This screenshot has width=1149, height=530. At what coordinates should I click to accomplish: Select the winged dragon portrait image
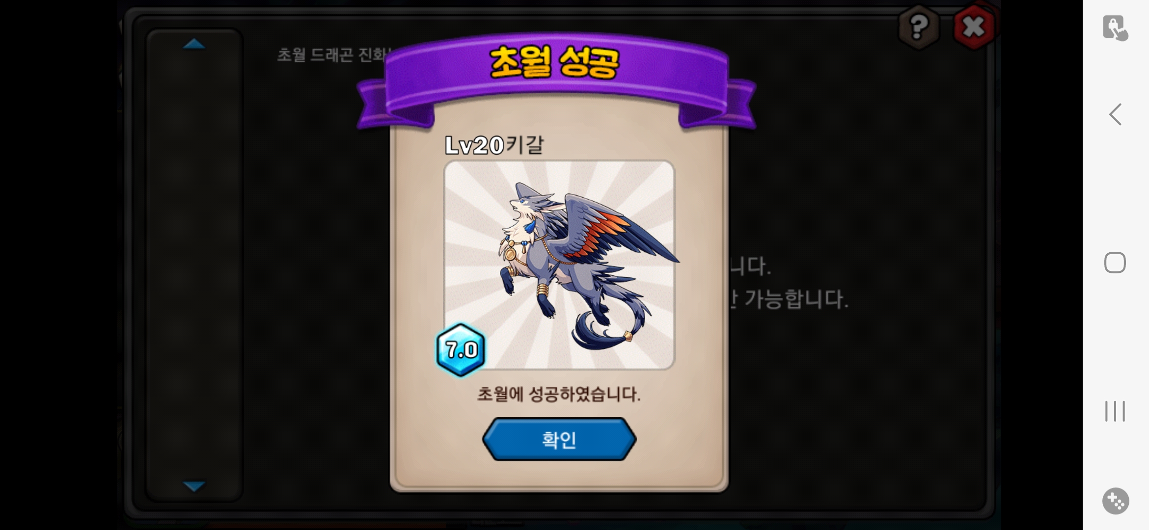[x=559, y=265]
